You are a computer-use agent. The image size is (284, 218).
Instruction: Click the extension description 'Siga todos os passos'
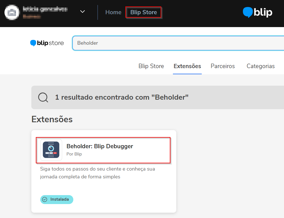tap(97, 173)
